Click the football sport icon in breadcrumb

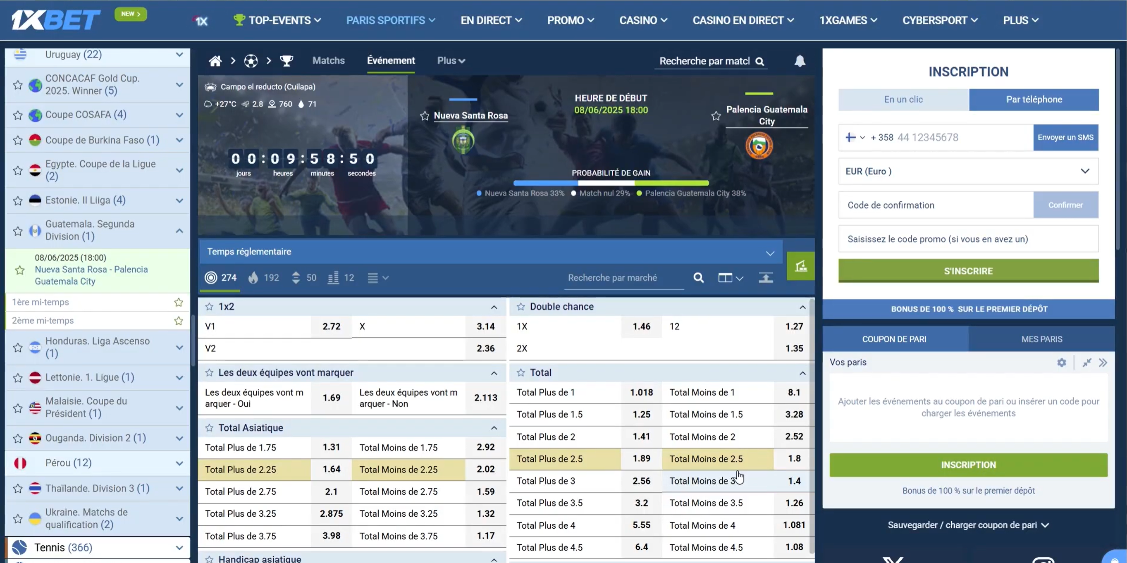(x=251, y=61)
